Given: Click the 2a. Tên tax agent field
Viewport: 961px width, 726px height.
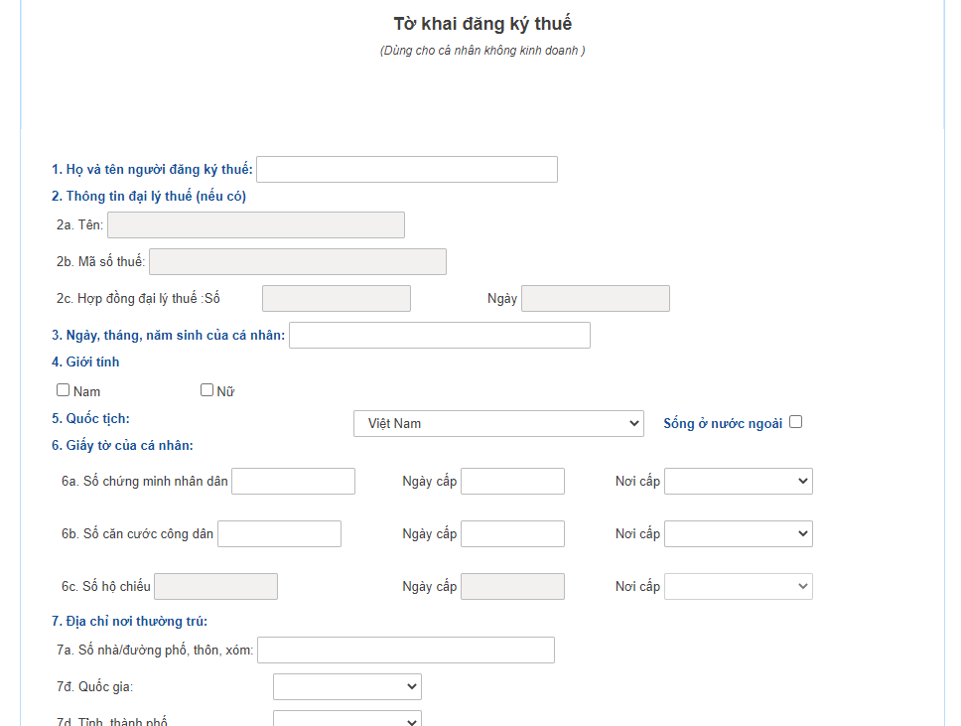Looking at the screenshot, I should [x=255, y=225].
